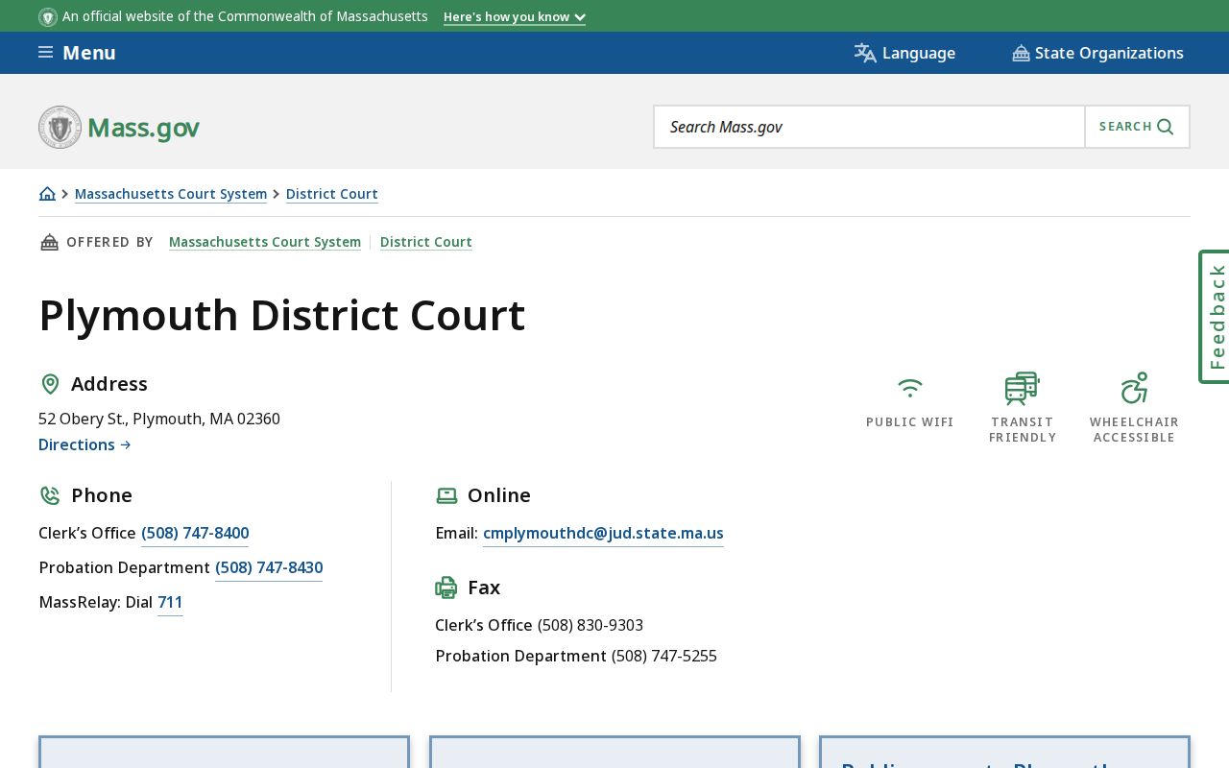
Task: Expand 'Here's how you know' disclosure
Action: pyautogui.click(x=514, y=17)
